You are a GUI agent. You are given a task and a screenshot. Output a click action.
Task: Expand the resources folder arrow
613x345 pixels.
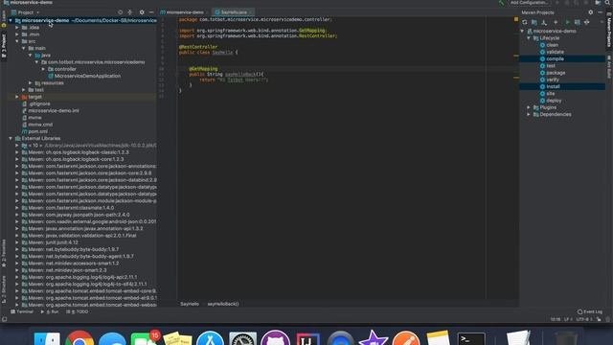tap(30, 83)
